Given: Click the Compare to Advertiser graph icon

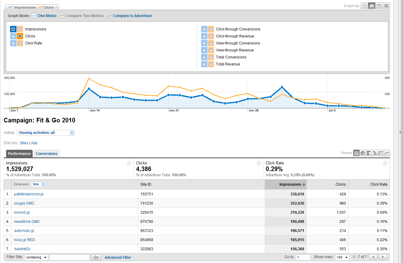Looking at the screenshot, I should pos(110,16).
